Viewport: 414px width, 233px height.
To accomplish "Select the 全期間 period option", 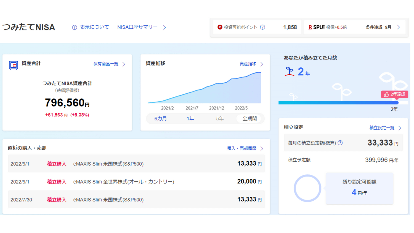I will (249, 119).
